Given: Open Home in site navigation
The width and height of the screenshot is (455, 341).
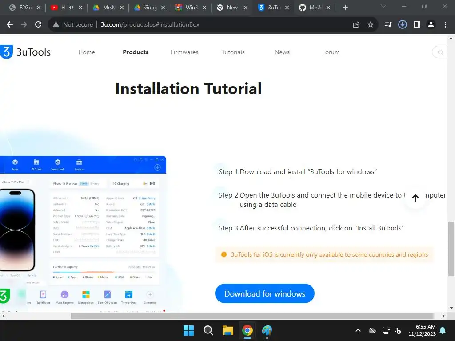Looking at the screenshot, I should pyautogui.click(x=87, y=52).
